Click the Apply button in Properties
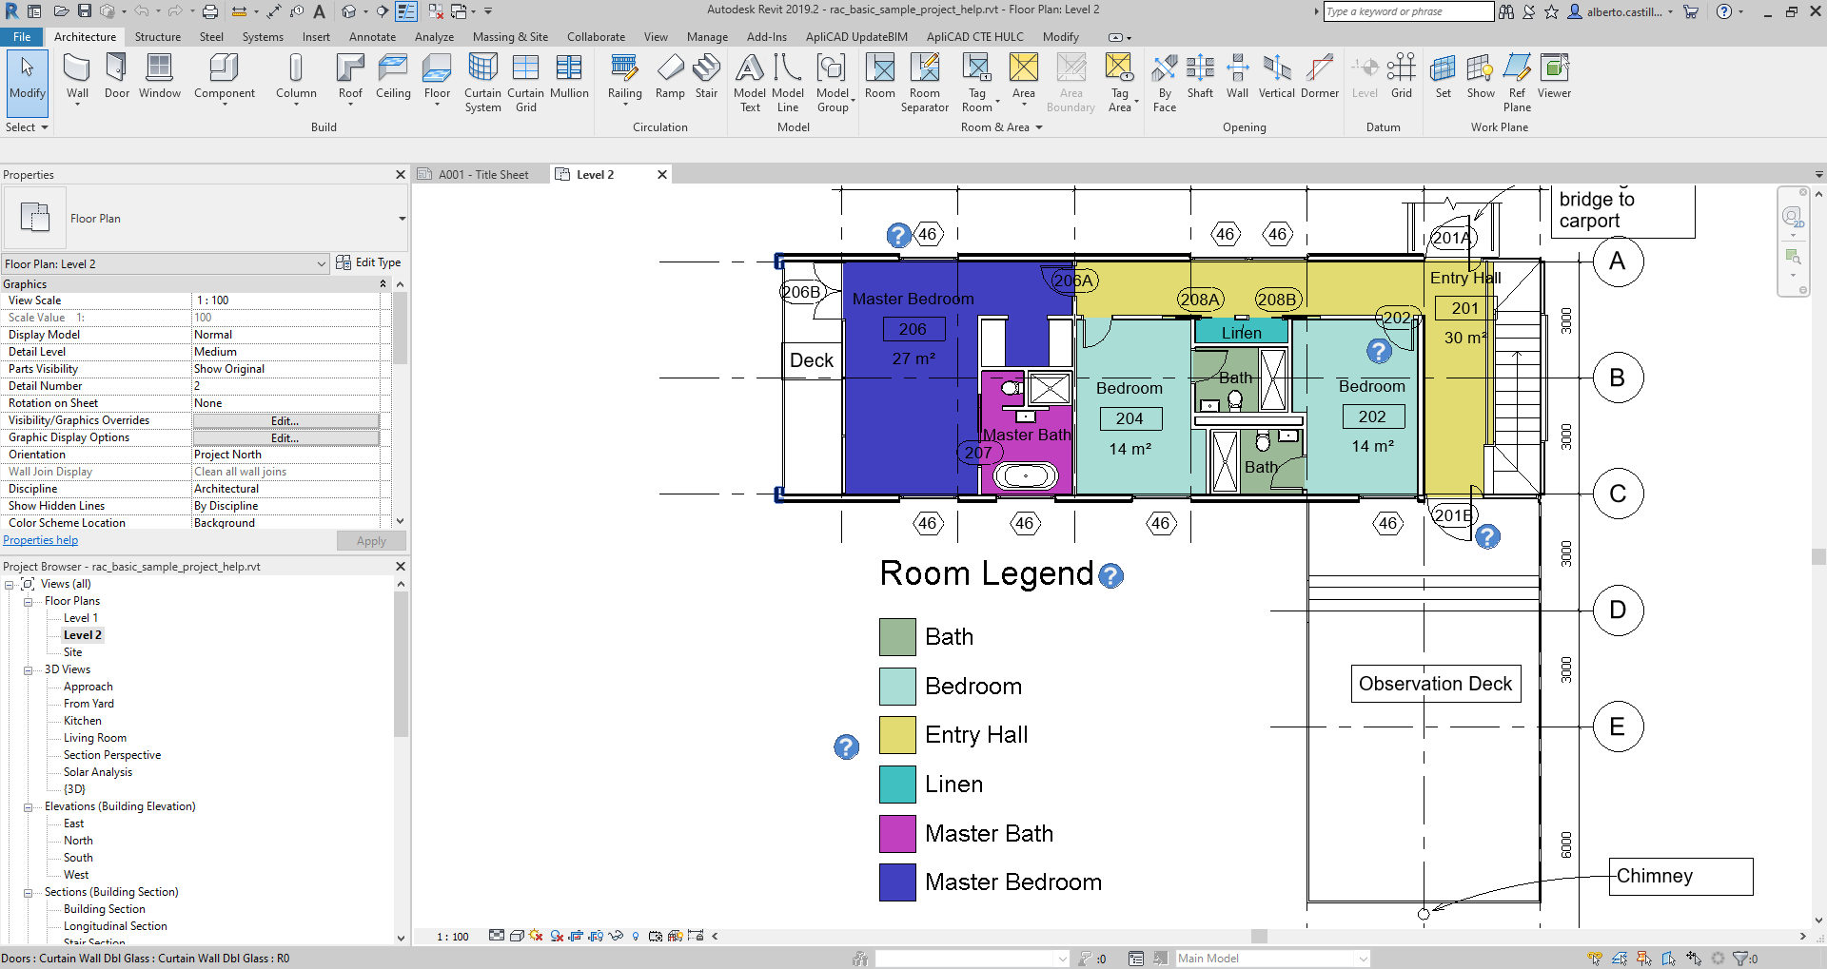1827x969 pixels. [371, 540]
